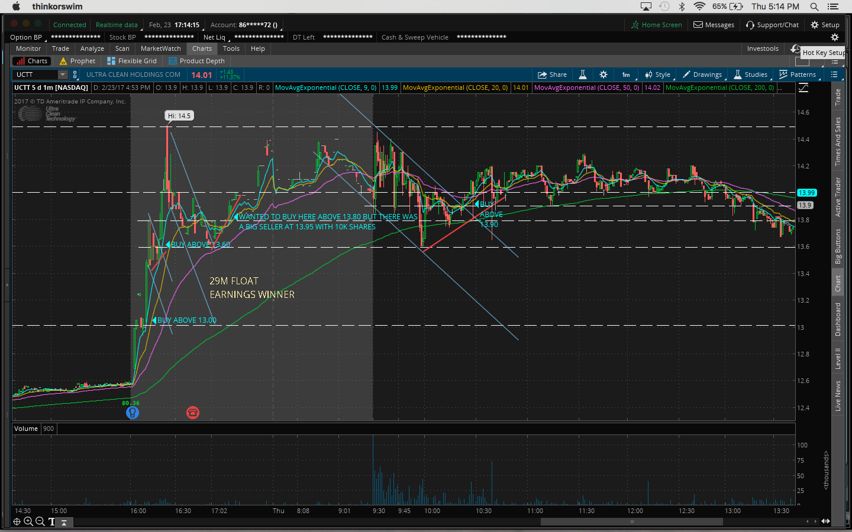This screenshot has width=852, height=532.
Task: Click the blue earnings lightbulb marker
Action: click(x=133, y=413)
